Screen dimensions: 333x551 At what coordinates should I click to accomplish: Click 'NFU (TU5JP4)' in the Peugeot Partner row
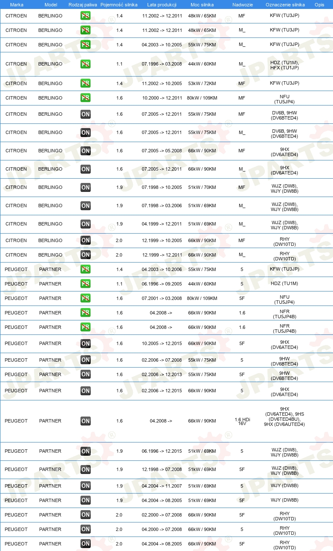[284, 300]
